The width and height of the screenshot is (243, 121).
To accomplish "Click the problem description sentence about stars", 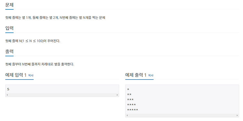I will [55, 18].
